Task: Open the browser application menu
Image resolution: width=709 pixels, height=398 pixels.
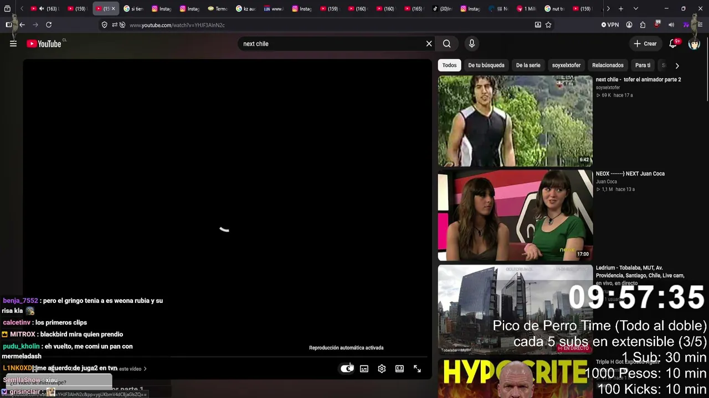Action: (701, 25)
